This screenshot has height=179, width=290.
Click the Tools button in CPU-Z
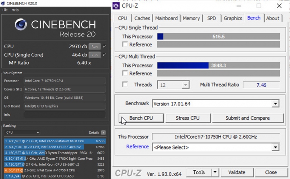(x=199, y=172)
